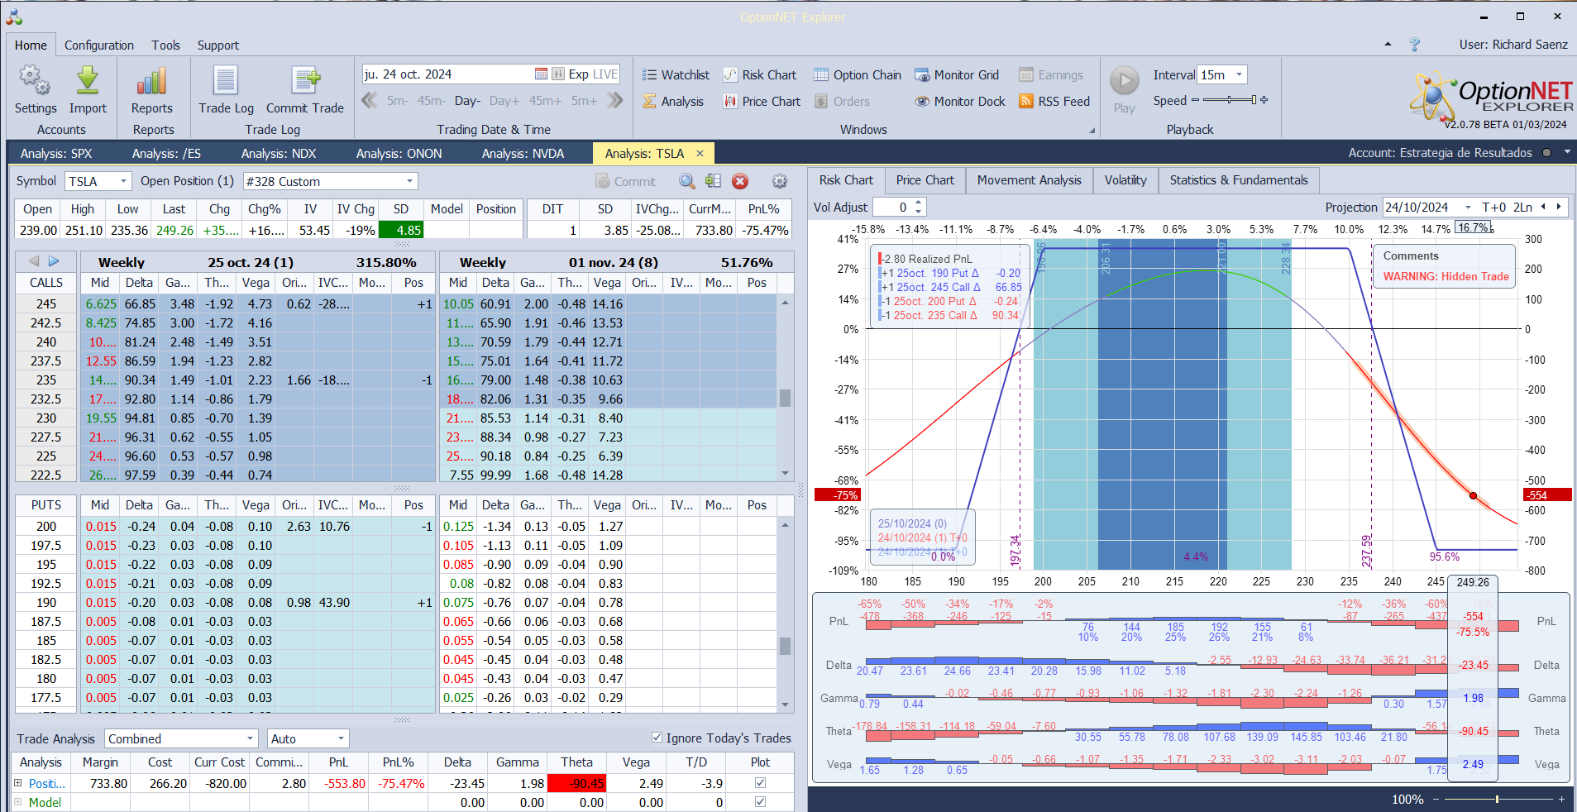The image size is (1577, 812).
Task: Click the spreadsheet export icon beside the magnifier
Action: click(714, 181)
